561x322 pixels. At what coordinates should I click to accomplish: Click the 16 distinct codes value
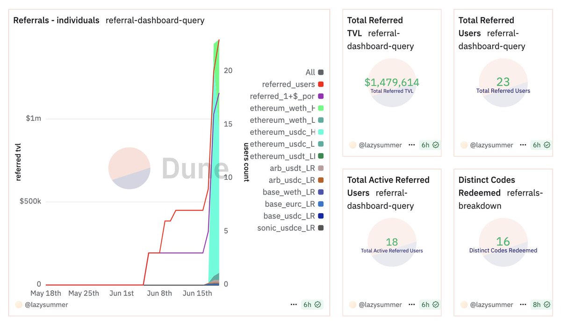503,242
